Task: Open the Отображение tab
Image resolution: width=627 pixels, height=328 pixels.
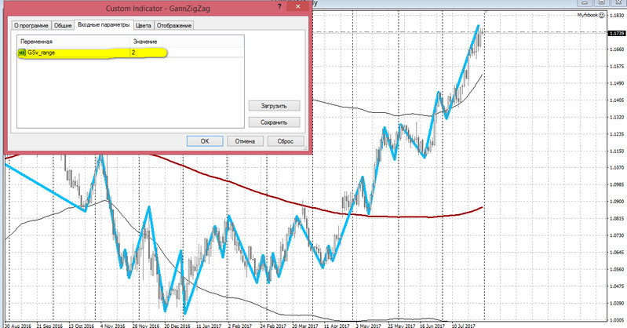Action: [x=175, y=25]
